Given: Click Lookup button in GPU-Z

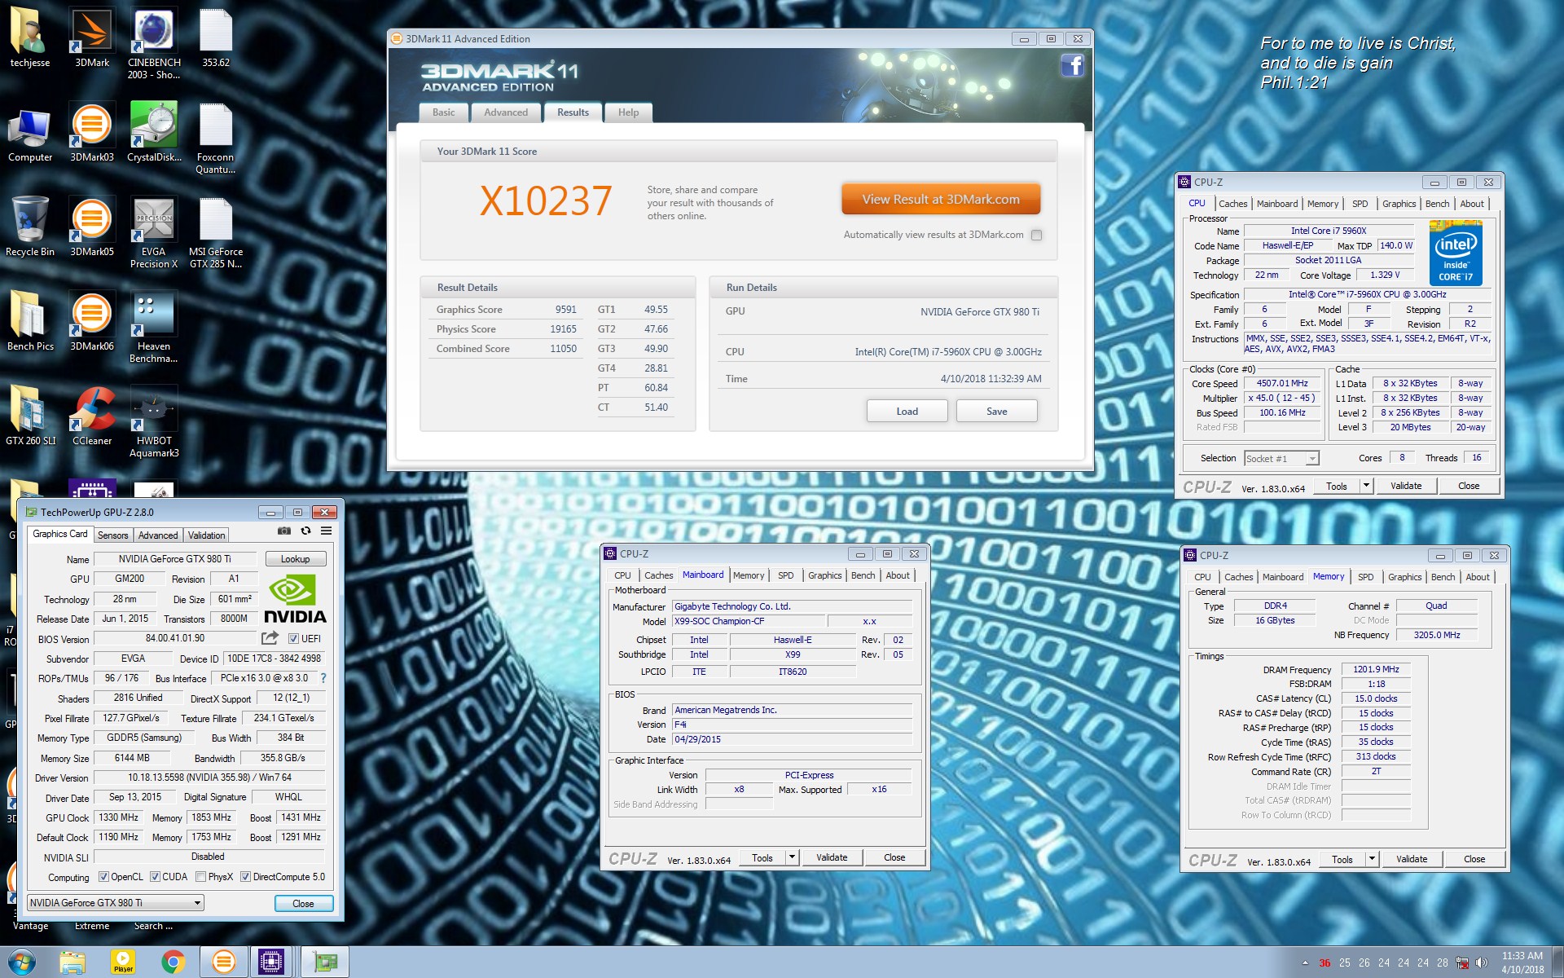Looking at the screenshot, I should (x=295, y=559).
